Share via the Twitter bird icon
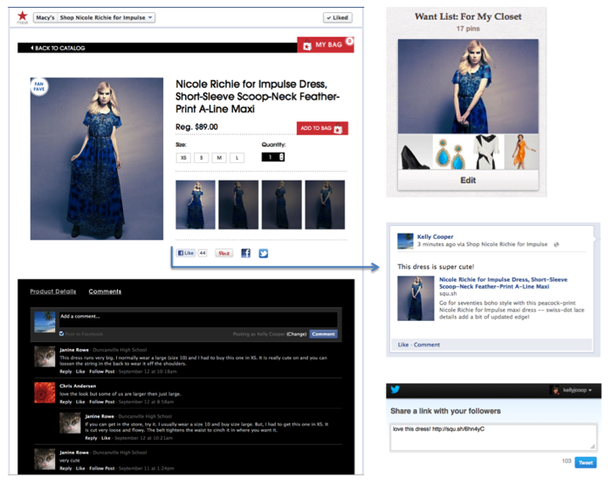Screen dimensions: 611x485 tap(264, 254)
